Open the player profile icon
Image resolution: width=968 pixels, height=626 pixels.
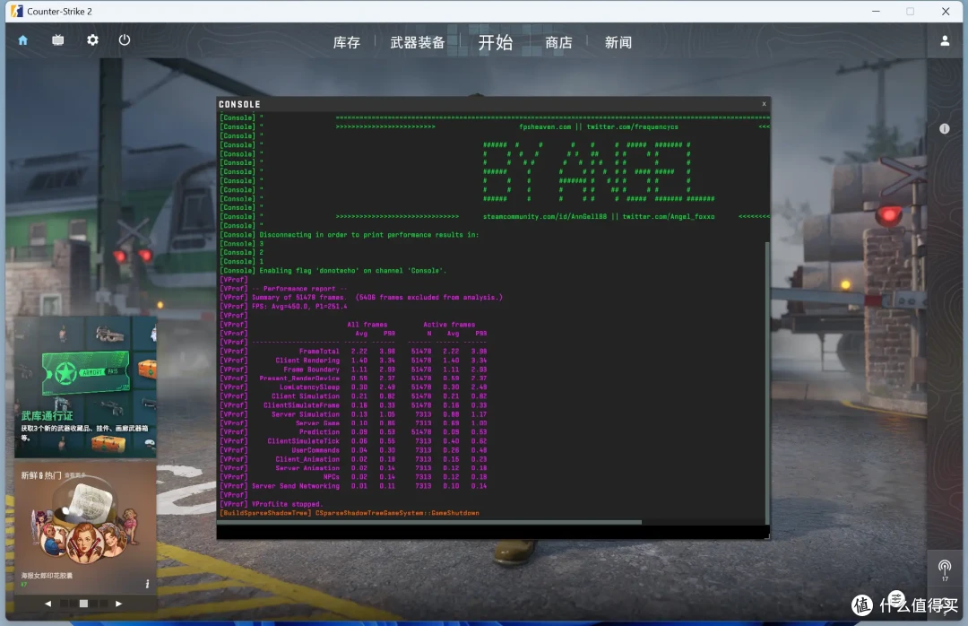point(945,40)
